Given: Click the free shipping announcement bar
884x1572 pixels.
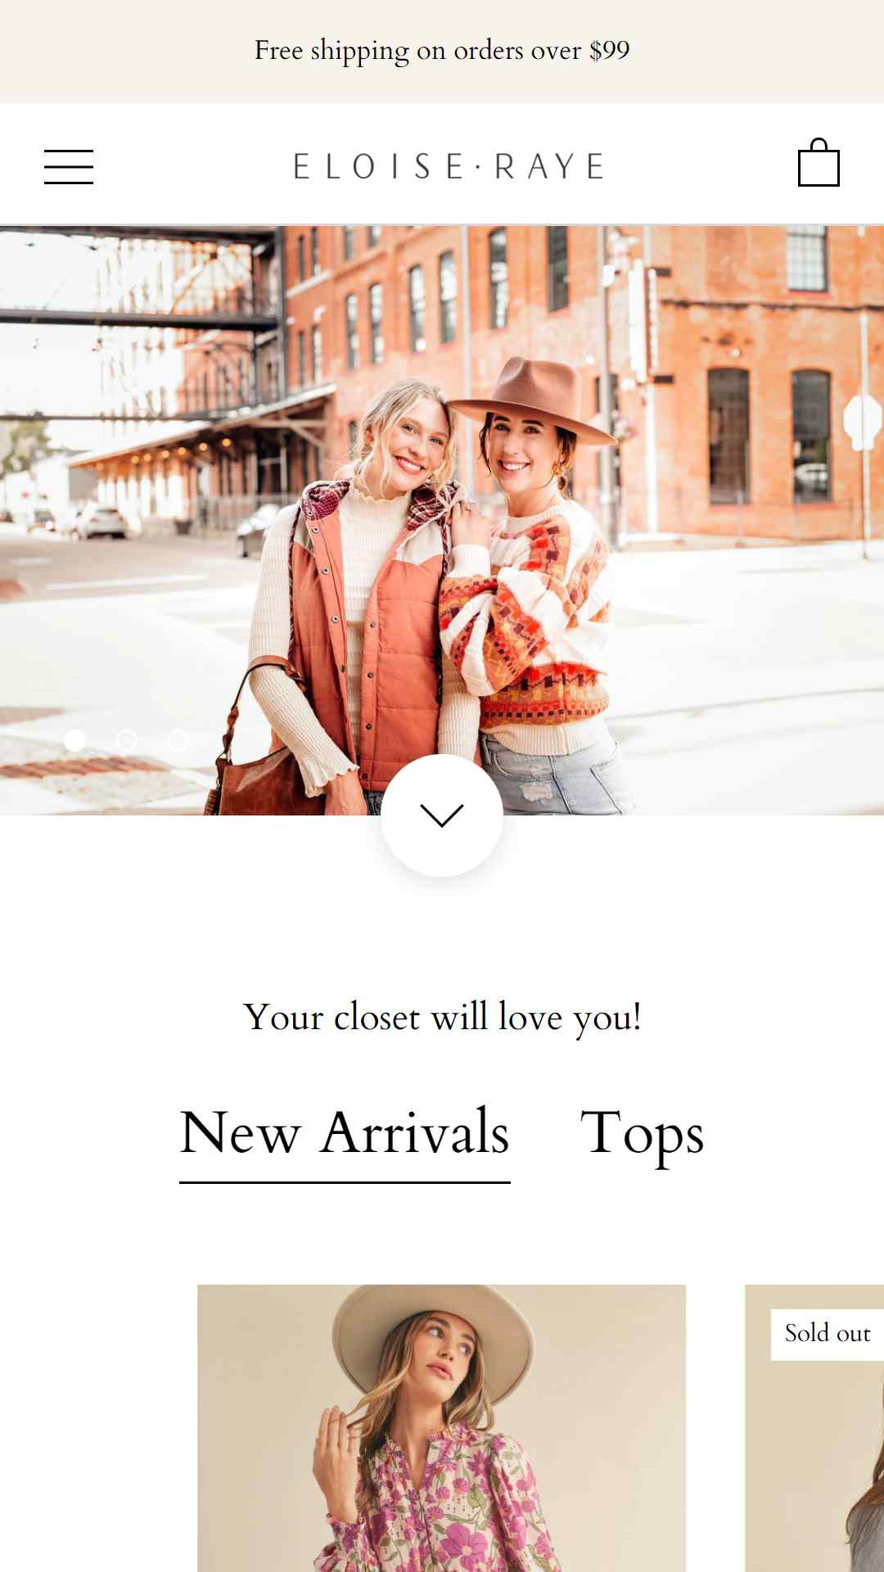Looking at the screenshot, I should pos(442,51).
